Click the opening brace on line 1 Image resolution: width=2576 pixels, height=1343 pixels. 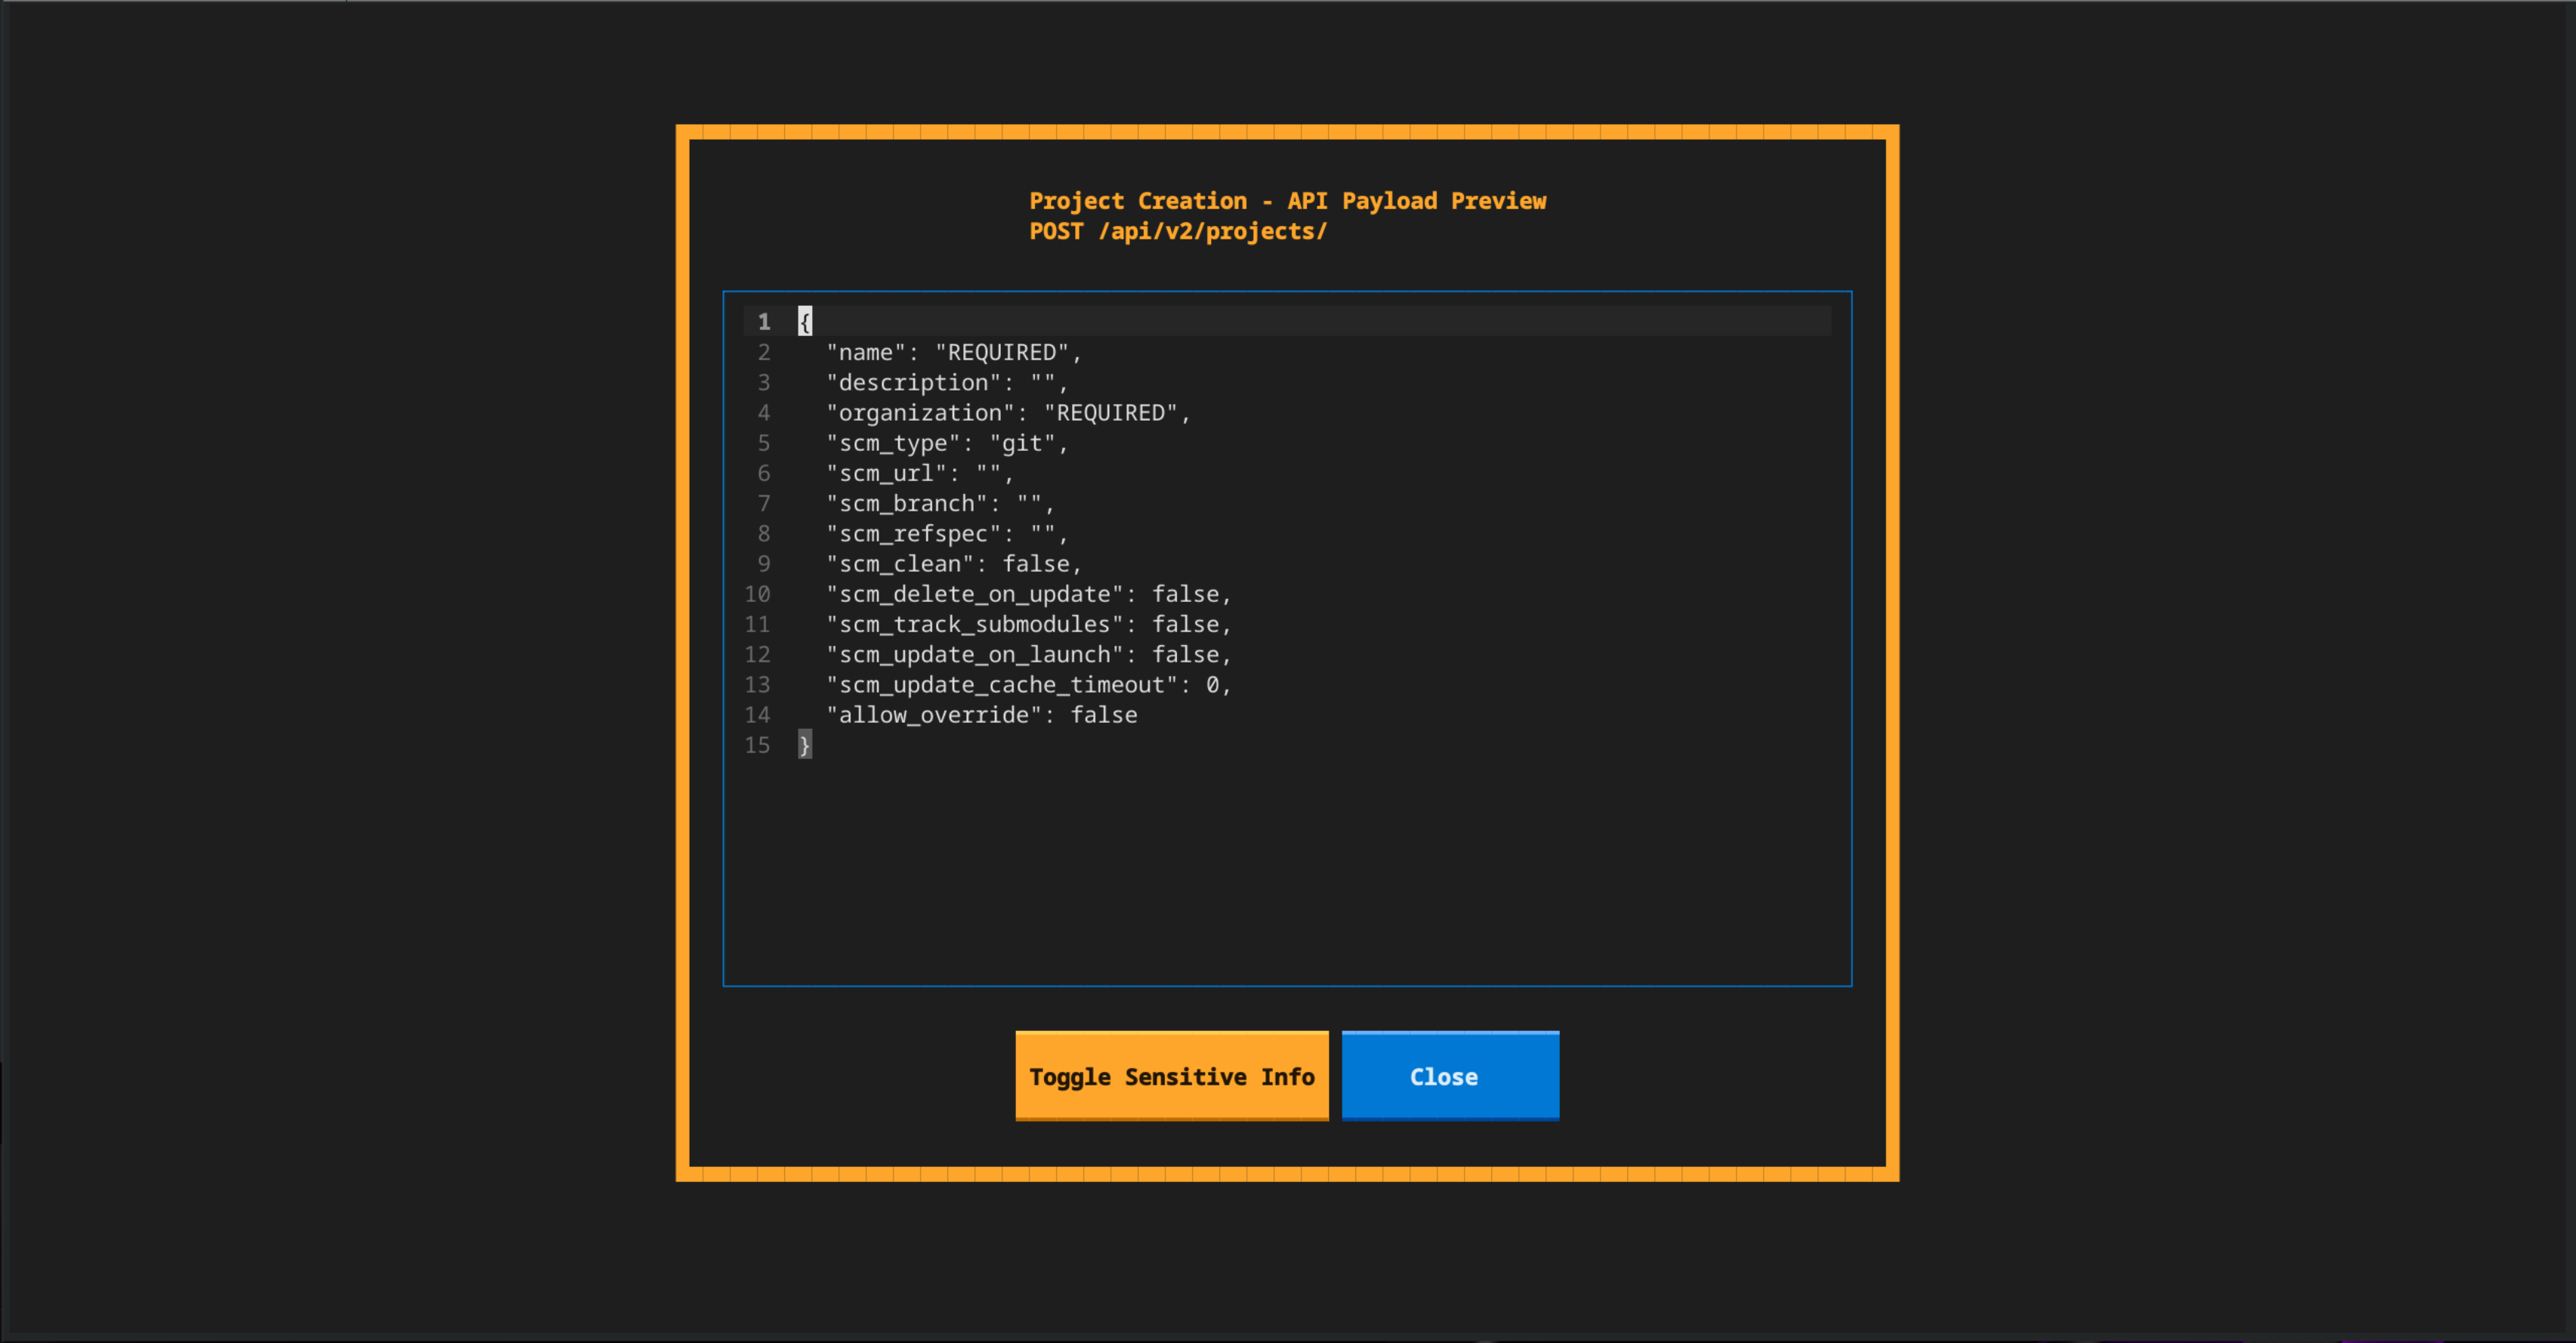805,321
